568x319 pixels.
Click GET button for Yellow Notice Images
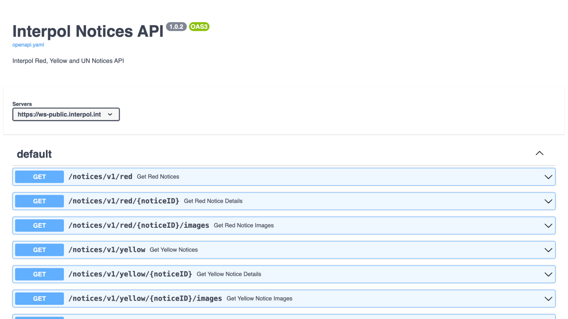click(x=39, y=299)
